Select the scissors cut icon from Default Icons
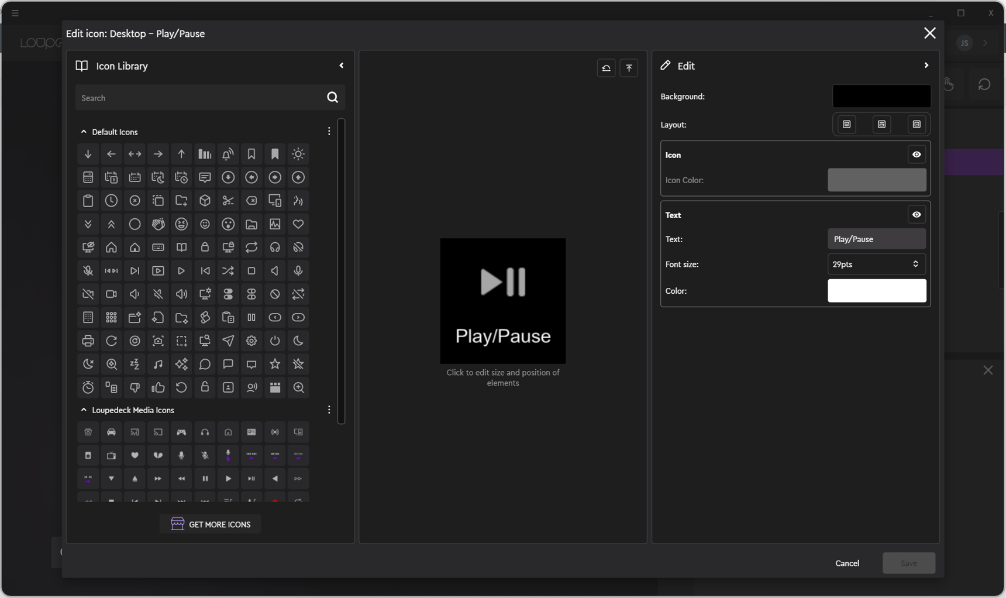 (x=228, y=201)
